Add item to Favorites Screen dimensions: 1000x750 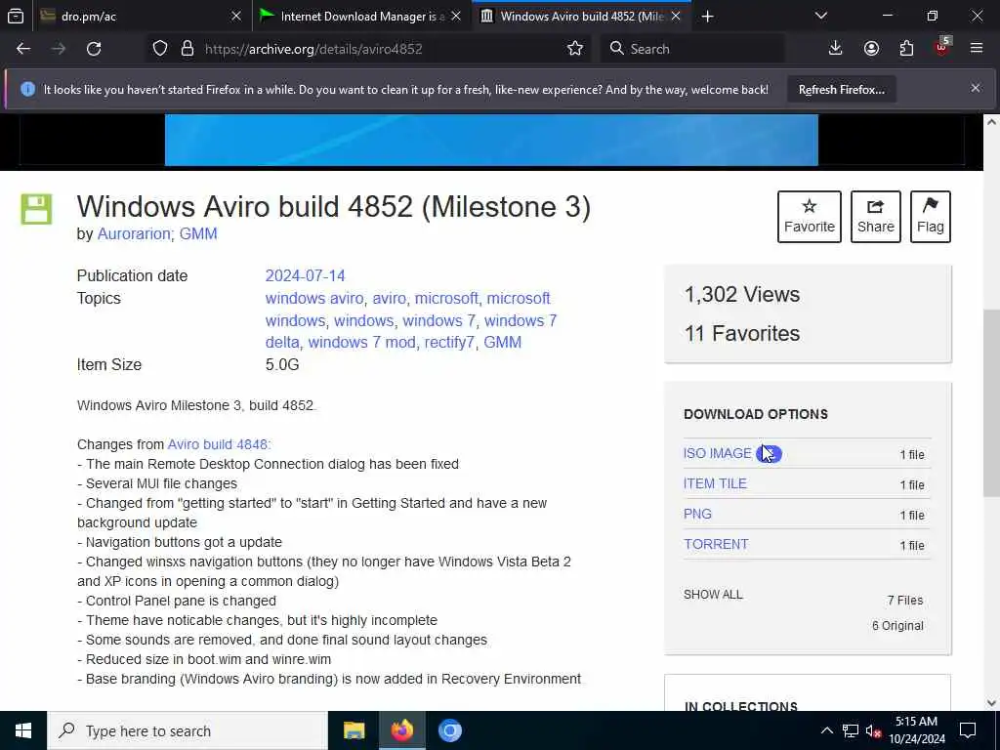(809, 216)
